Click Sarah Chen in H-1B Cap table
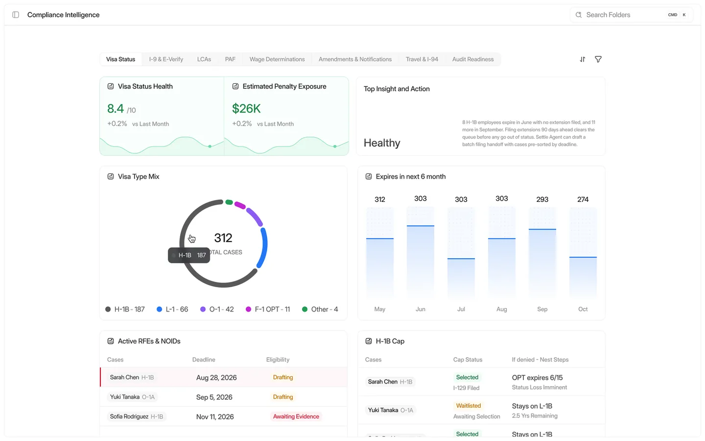705x441 pixels. coord(390,382)
